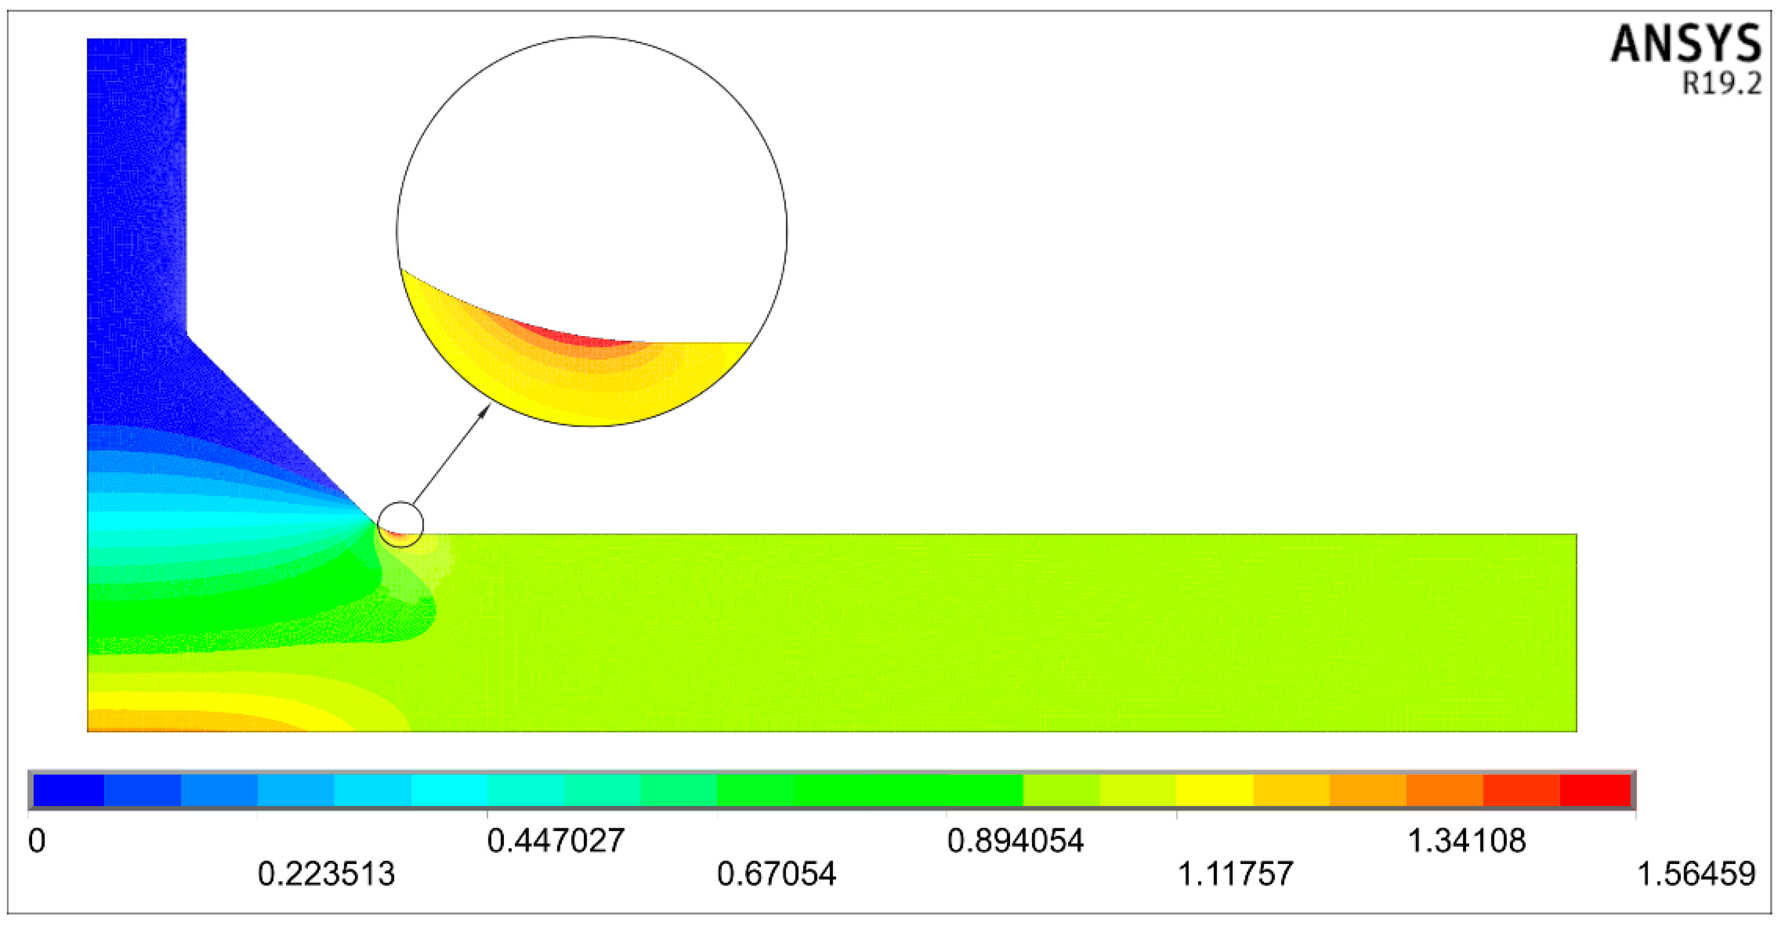Viewport: 1782px width, 926px height.
Task: Click the 1.56459 maximum legend value
Action: coord(1696,874)
